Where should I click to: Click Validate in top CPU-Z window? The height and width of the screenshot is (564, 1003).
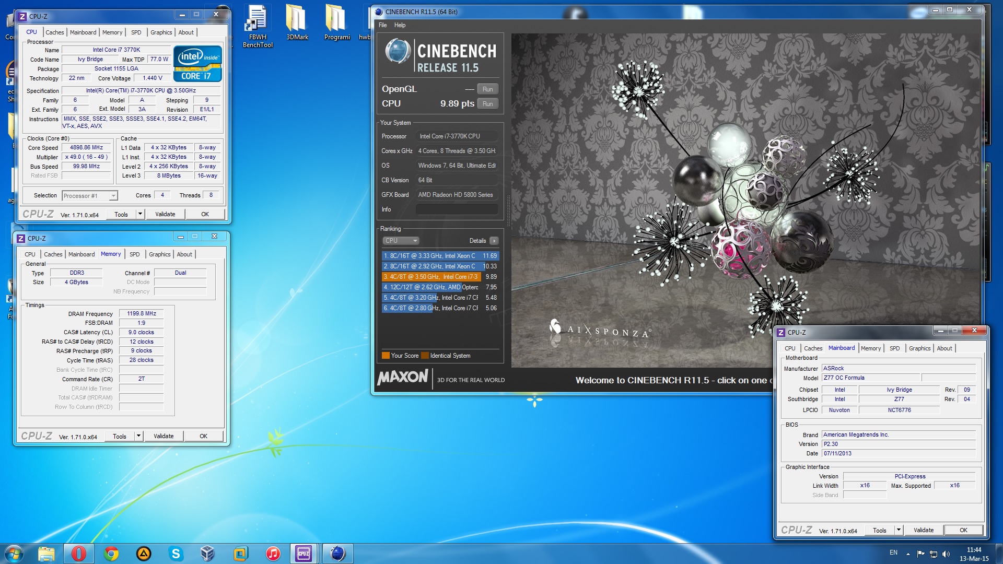[165, 214]
